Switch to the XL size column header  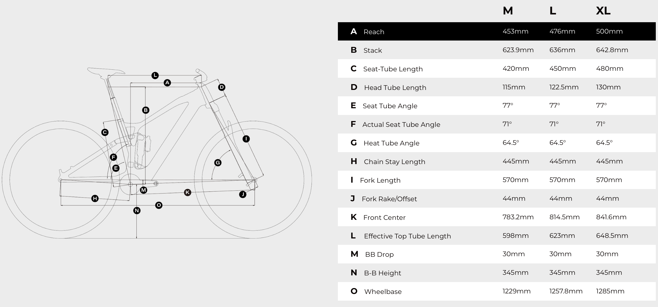[x=603, y=11]
